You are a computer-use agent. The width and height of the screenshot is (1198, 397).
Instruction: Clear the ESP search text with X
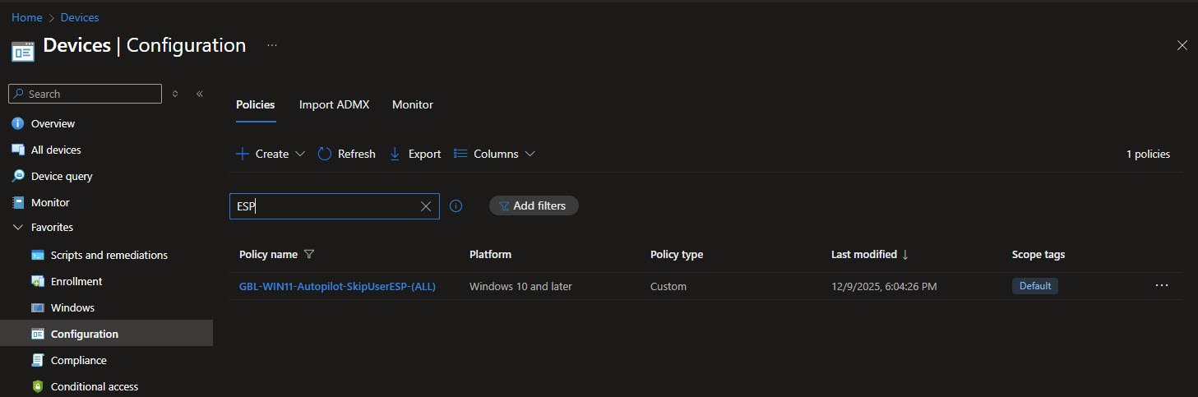pyautogui.click(x=426, y=206)
